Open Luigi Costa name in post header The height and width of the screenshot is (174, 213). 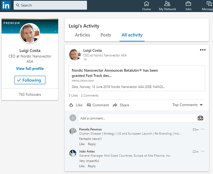point(92,50)
